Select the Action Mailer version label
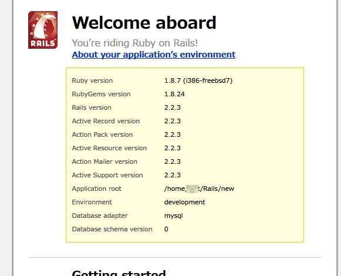 coord(104,161)
